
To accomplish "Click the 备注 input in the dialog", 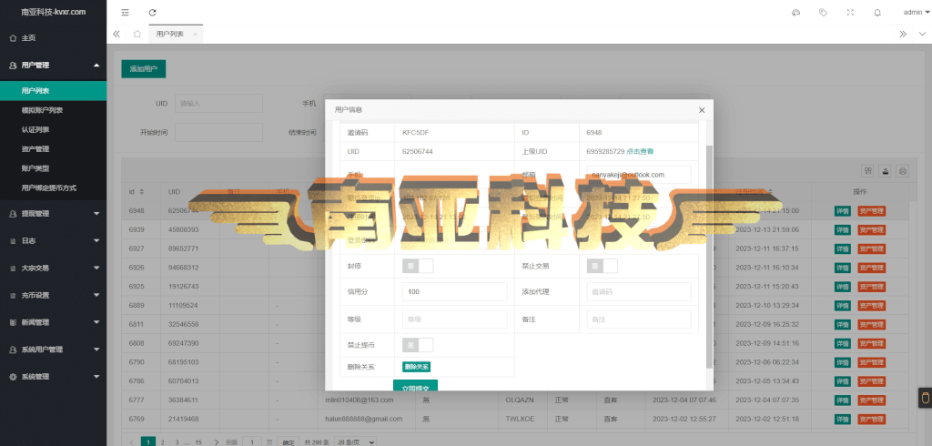I will click(x=639, y=319).
